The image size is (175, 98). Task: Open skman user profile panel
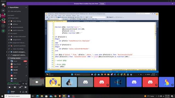pyautogui.click(x=13, y=92)
